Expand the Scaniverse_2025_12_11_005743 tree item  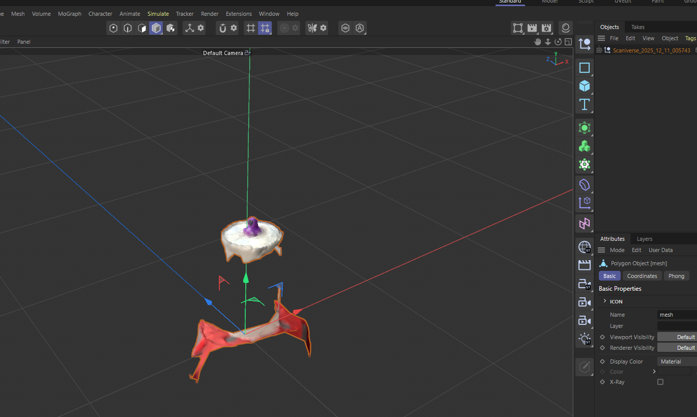599,50
